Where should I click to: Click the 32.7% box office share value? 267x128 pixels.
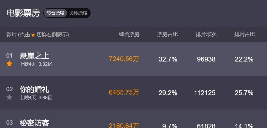point(168,59)
